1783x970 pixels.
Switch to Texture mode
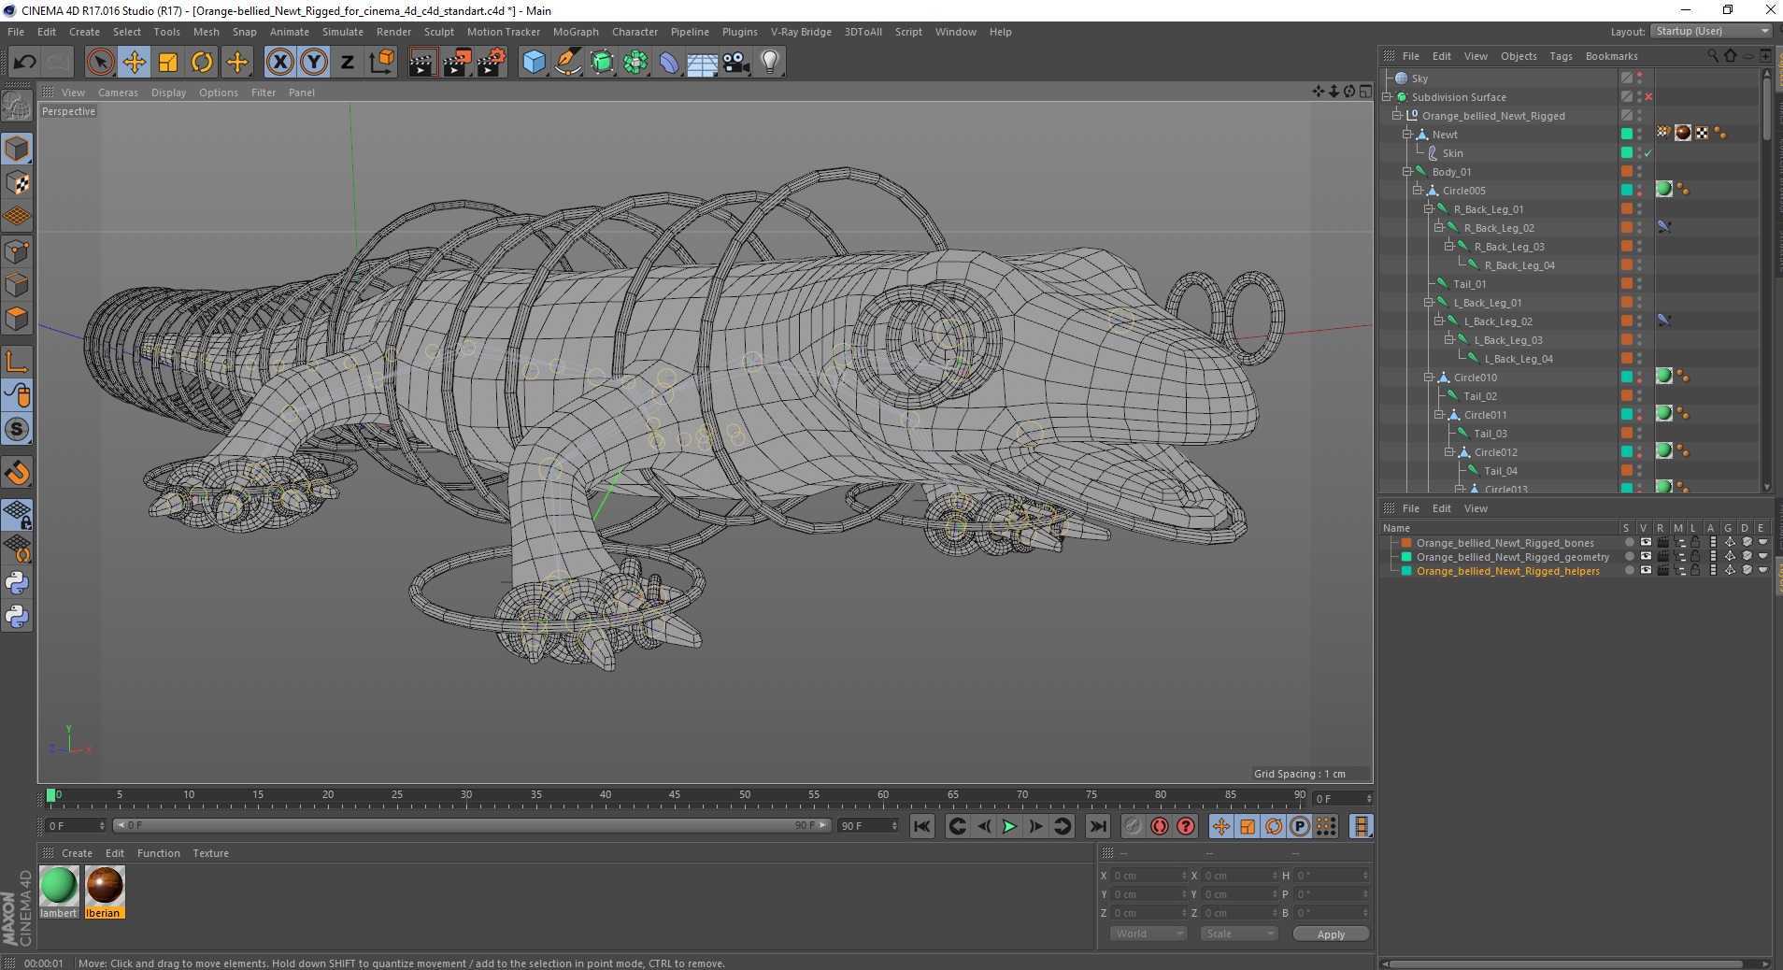click(x=17, y=183)
